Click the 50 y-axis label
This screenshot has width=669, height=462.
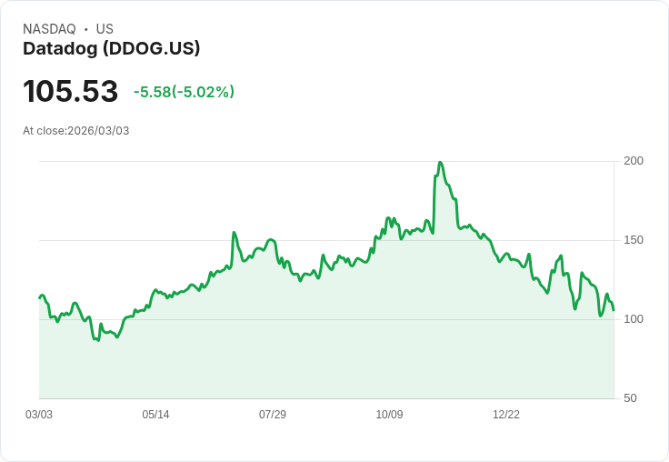(630, 398)
